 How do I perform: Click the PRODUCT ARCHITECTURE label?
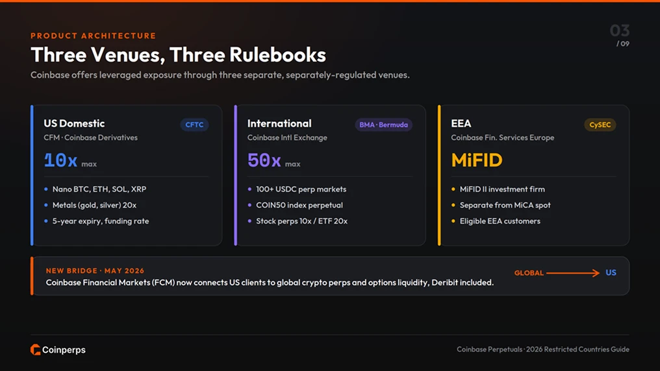93,36
